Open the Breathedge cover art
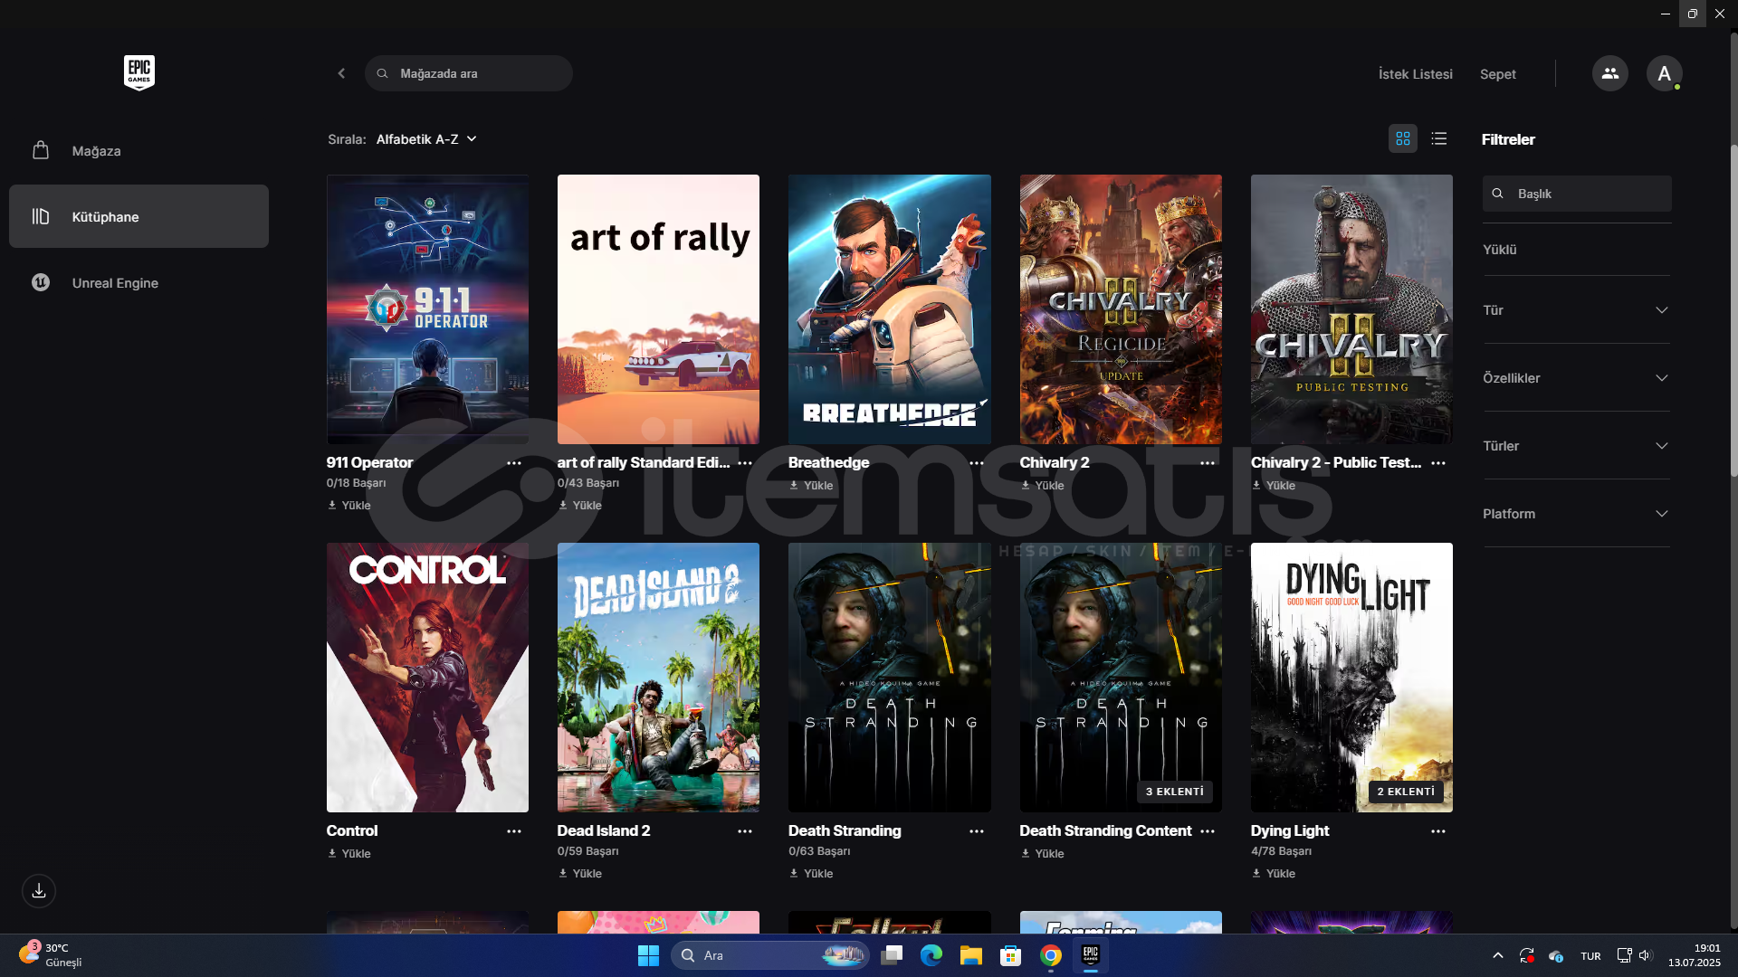 (x=889, y=309)
